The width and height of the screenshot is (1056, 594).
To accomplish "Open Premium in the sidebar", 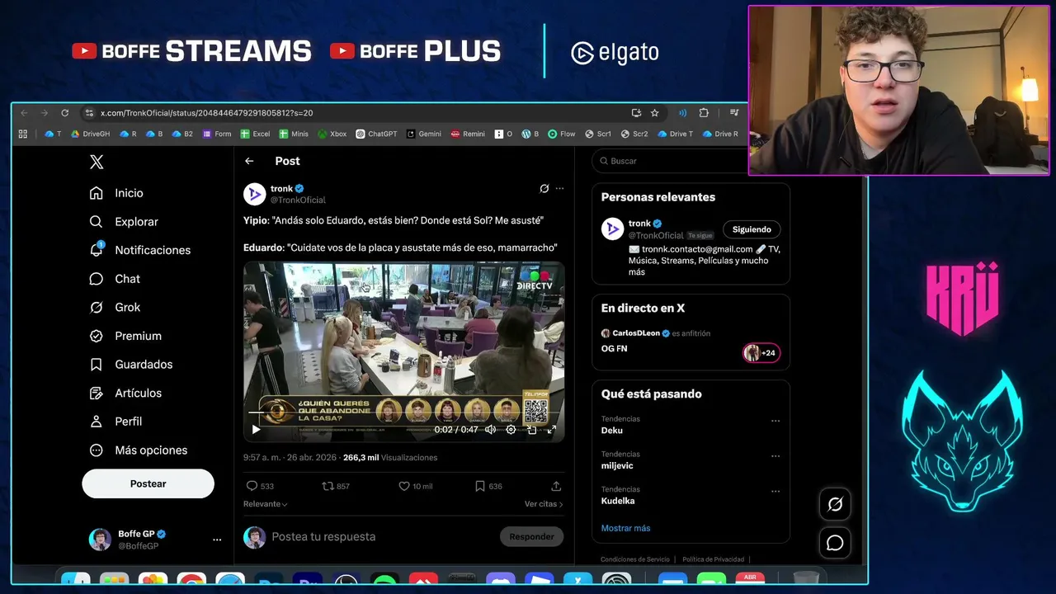I will pos(125,336).
